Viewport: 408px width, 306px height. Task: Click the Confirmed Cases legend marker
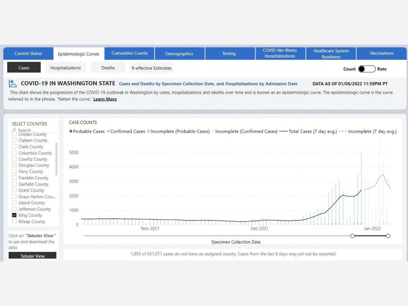coord(108,131)
